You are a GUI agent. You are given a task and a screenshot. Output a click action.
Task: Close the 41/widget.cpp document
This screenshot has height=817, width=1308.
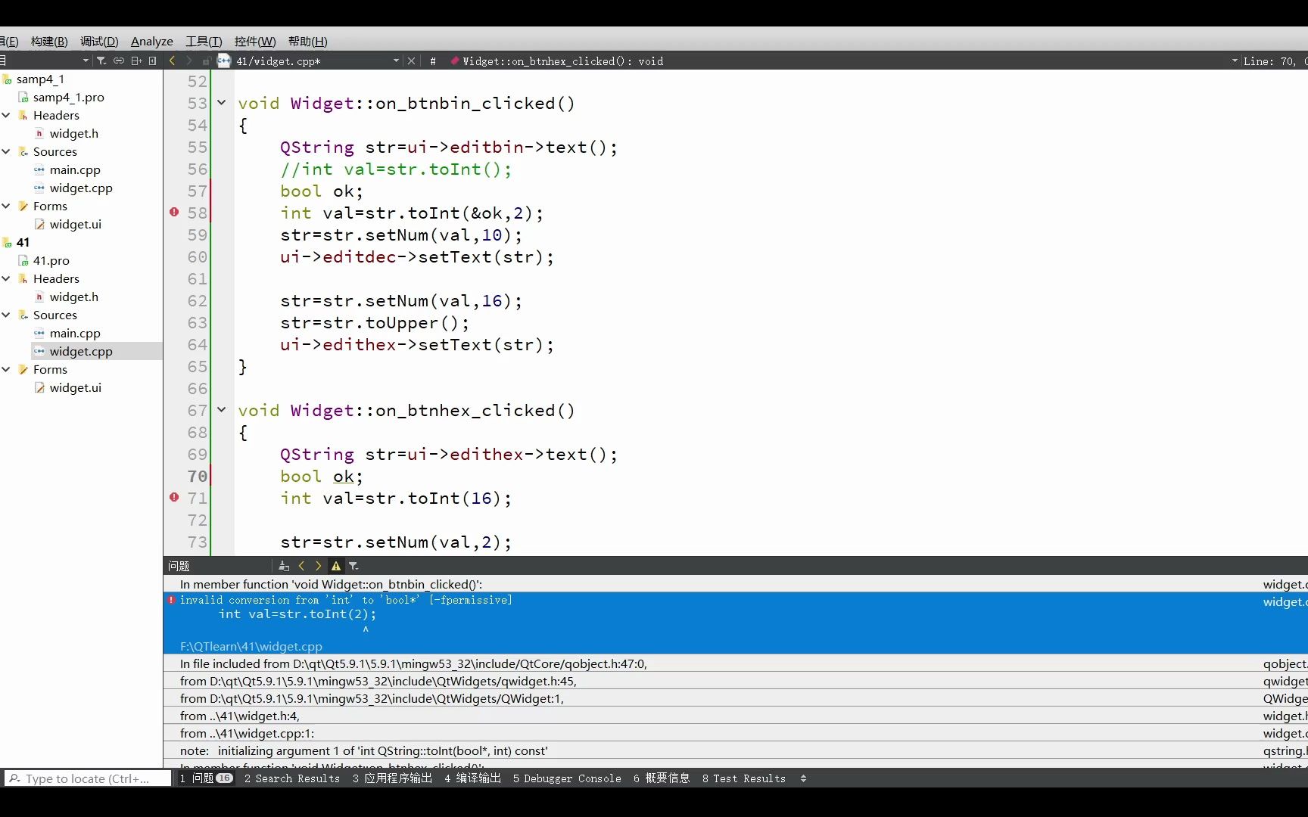411,61
